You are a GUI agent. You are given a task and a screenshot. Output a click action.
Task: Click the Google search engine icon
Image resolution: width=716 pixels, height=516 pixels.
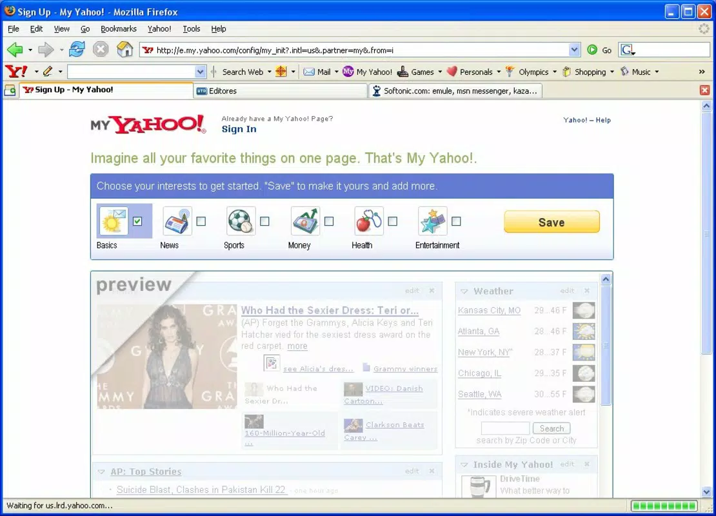[628, 50]
